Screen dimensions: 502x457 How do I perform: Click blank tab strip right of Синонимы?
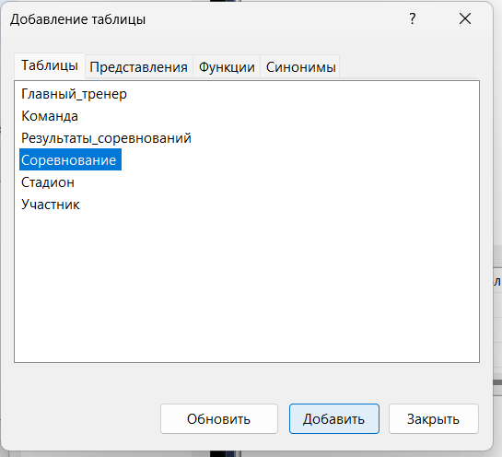pyautogui.click(x=409, y=66)
